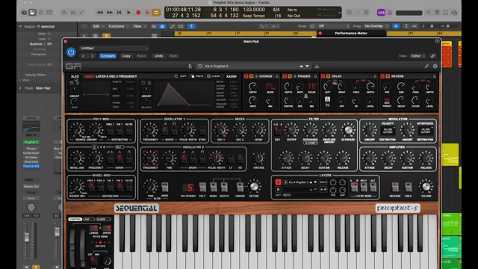Screen dimensions: 478x269
Task: Open the Snap Off dropdown
Action: pos(334,26)
